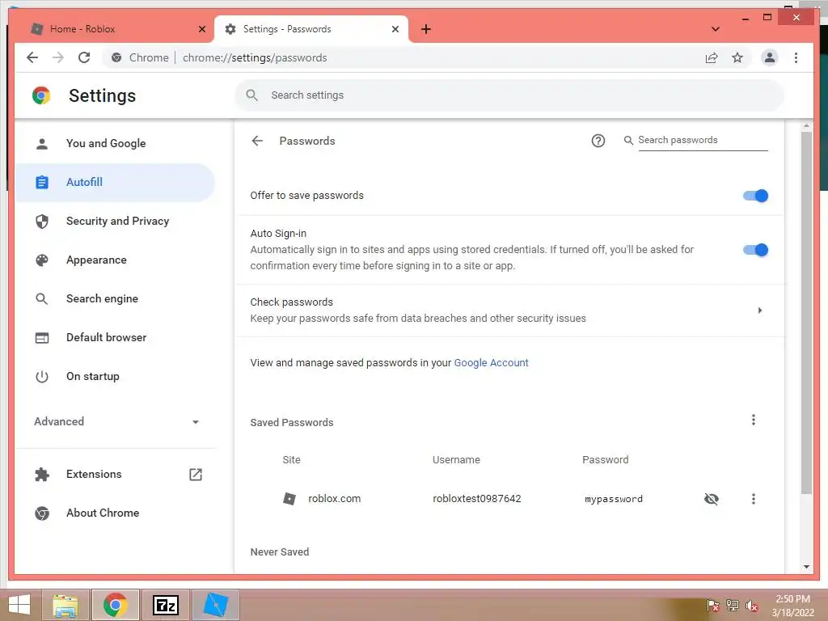This screenshot has height=621, width=828.
Task: Open the Passwords help question icon
Action: [598, 141]
